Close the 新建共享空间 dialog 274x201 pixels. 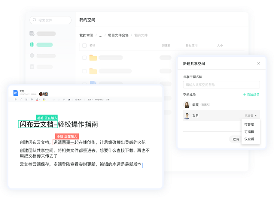(258, 63)
